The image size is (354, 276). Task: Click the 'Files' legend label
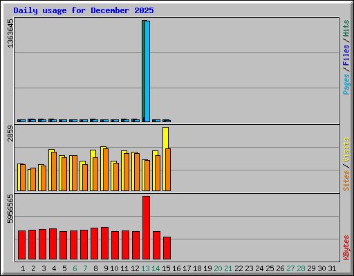(346, 55)
